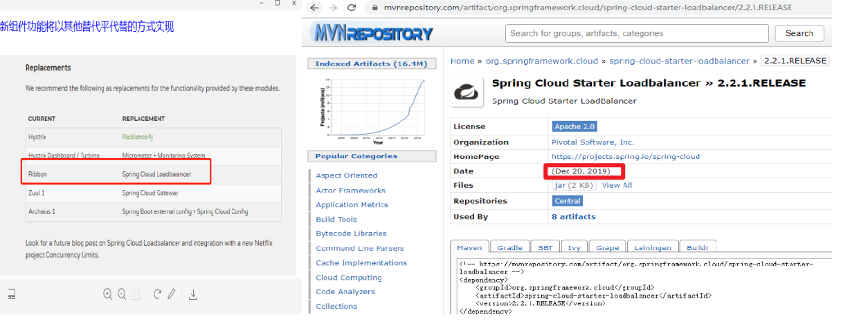Screen dimensions: 841x326
Task: Open the Bytecode Libraries category
Action: click(351, 233)
